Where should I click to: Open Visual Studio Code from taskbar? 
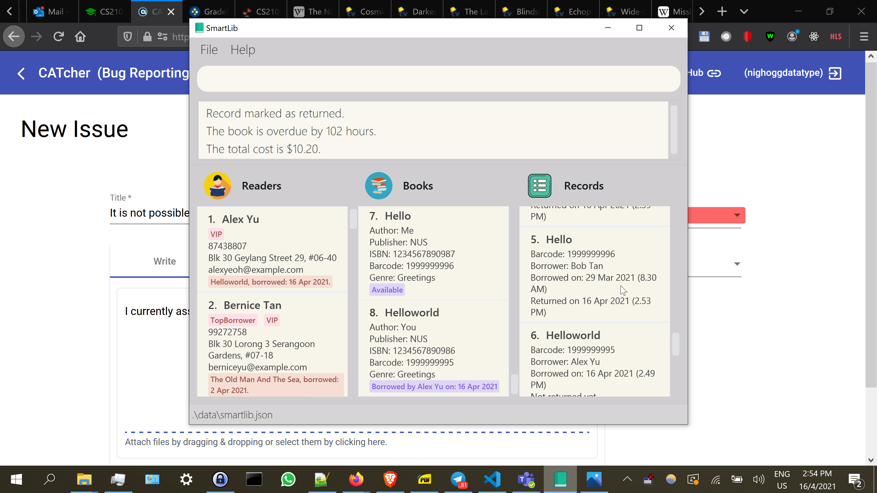point(492,479)
